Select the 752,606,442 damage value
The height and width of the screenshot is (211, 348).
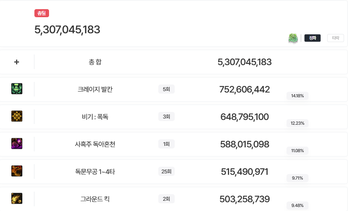244,90
